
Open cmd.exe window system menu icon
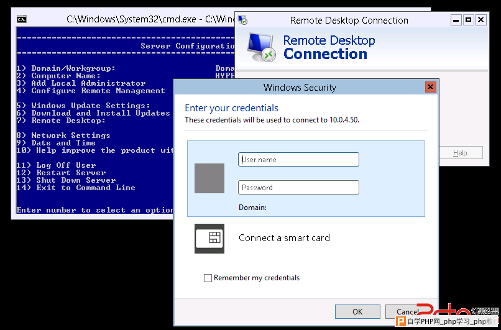[x=21, y=19]
